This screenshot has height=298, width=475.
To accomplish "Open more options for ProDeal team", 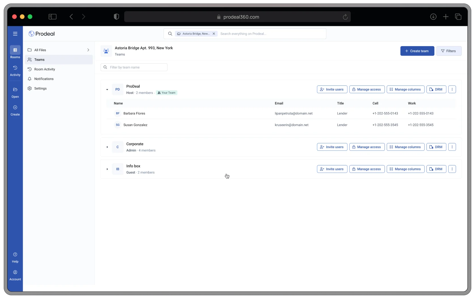I will coord(452,89).
